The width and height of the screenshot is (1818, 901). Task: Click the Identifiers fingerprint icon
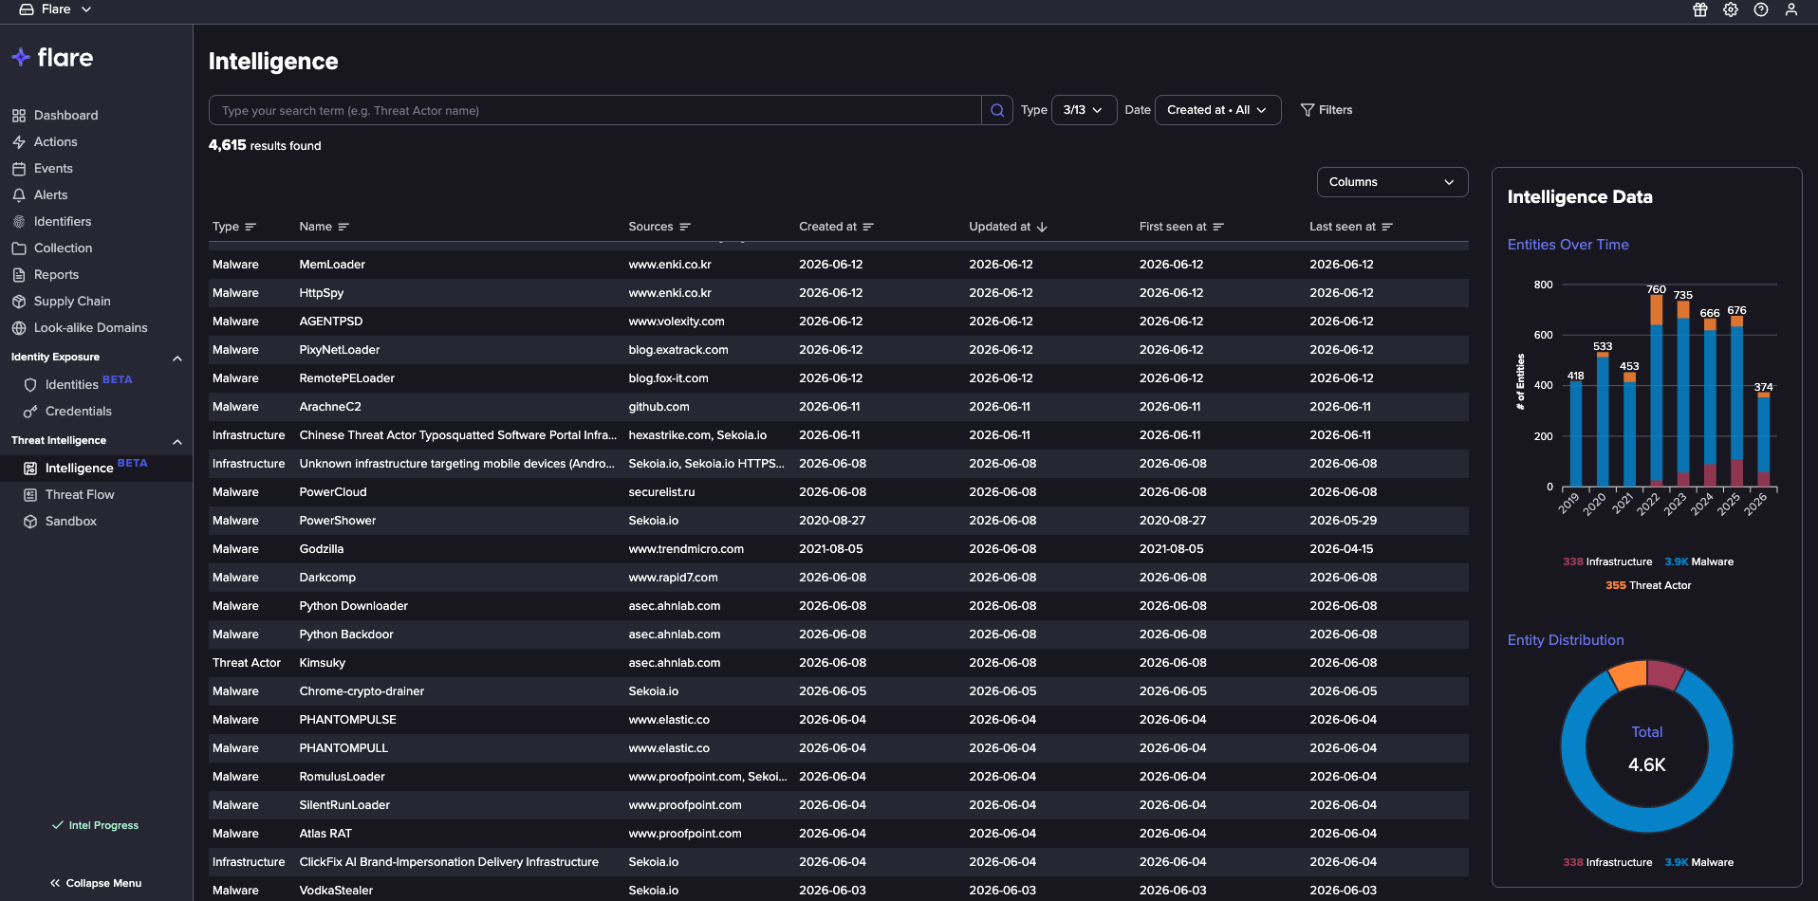[x=19, y=222]
